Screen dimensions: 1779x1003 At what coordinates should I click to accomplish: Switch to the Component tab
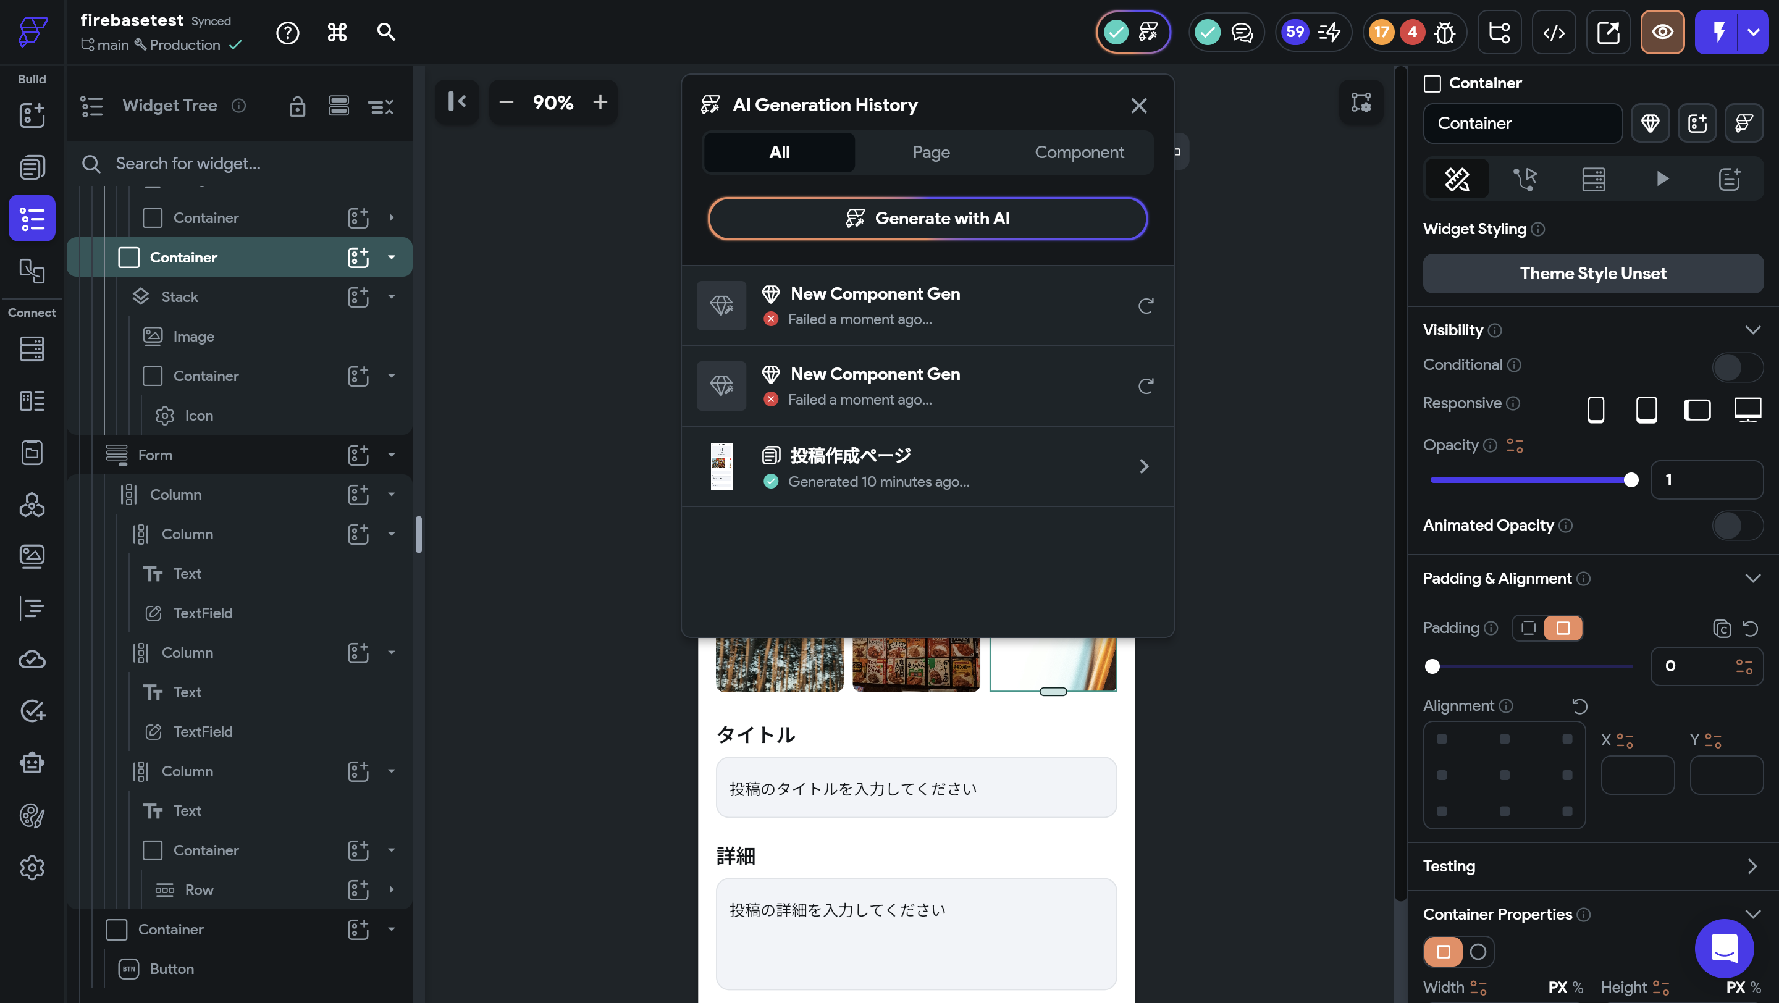coord(1079,153)
